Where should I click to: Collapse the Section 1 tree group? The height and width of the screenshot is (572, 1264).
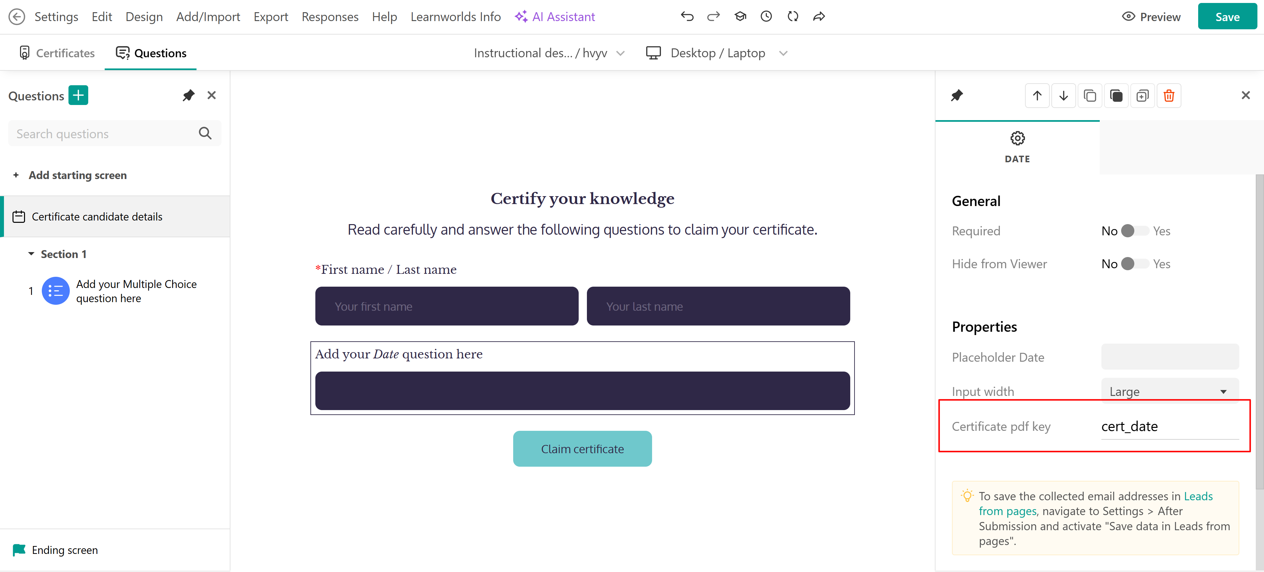pyautogui.click(x=31, y=254)
